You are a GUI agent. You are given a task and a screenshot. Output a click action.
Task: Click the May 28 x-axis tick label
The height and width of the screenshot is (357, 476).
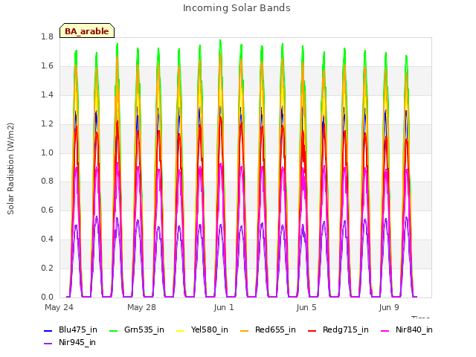[x=141, y=307]
